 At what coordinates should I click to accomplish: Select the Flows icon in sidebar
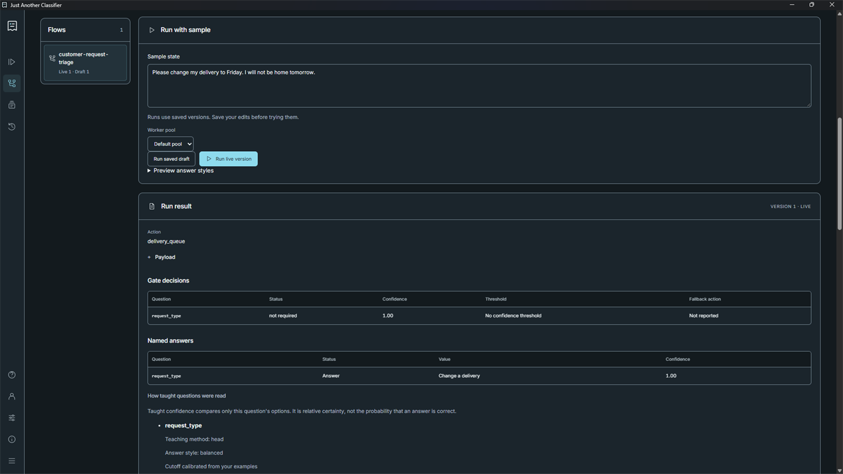(11, 83)
